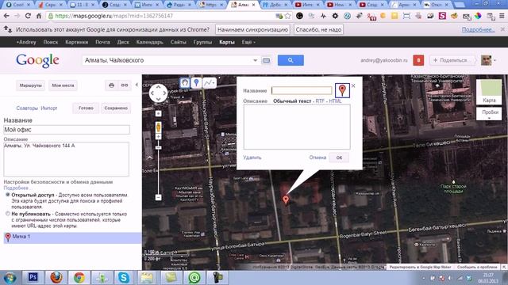
Task: Click the zoom slider handle
Action: pyautogui.click(x=158, y=148)
